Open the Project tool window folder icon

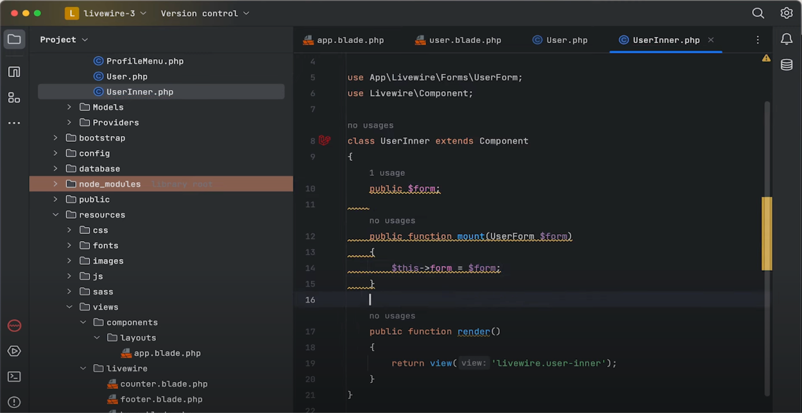click(14, 39)
